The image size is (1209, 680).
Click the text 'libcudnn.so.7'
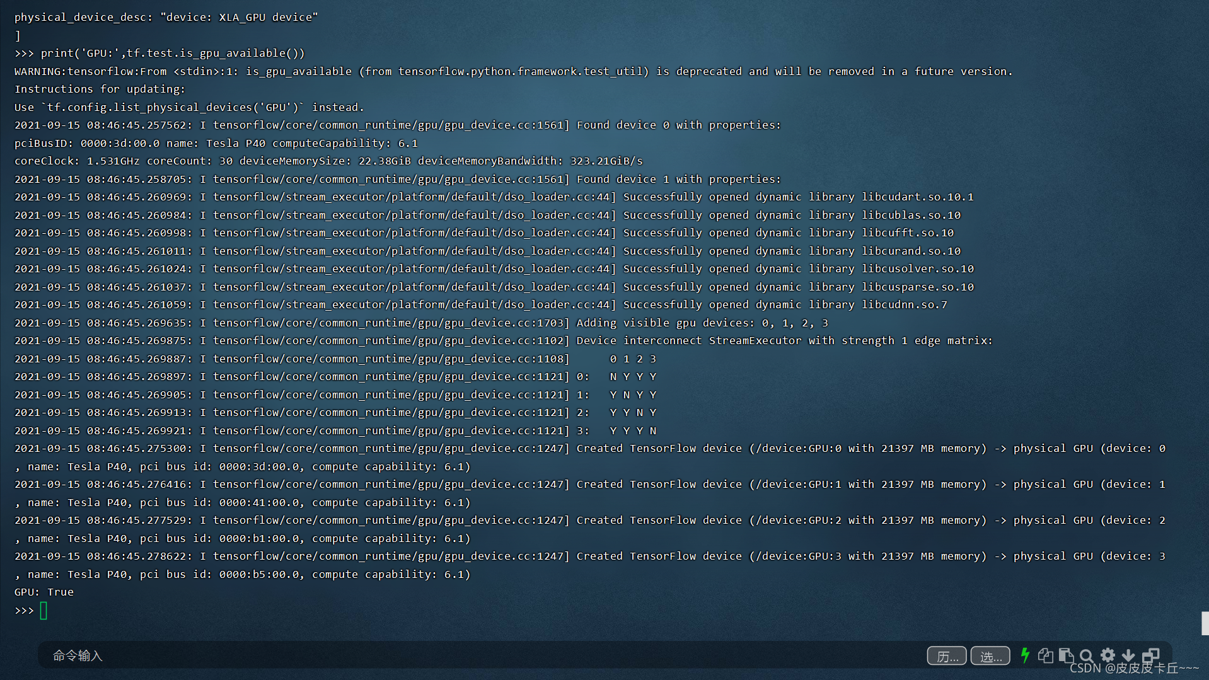905,305
